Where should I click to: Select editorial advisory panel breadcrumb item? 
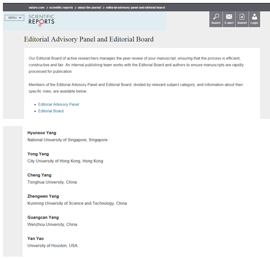point(135,8)
